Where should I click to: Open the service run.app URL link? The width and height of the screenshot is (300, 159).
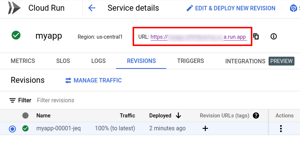199,37
